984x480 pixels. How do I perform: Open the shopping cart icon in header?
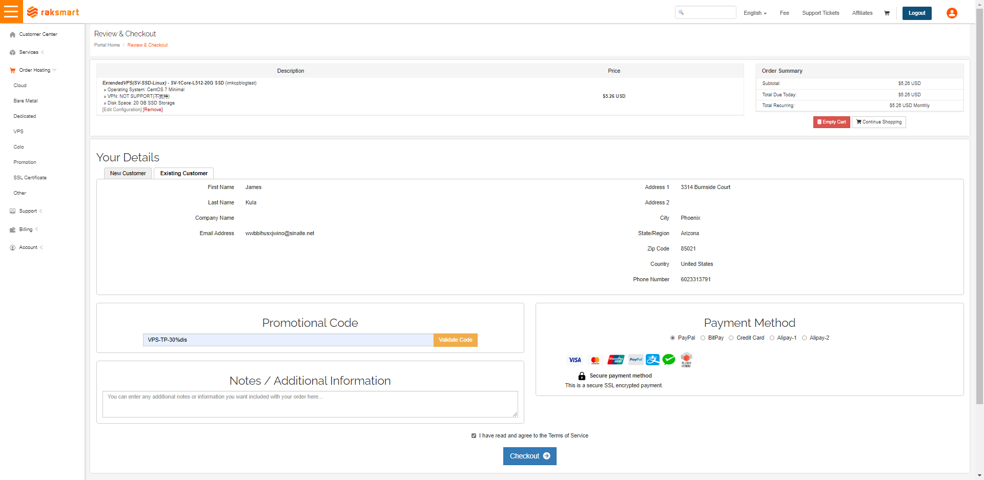click(887, 13)
